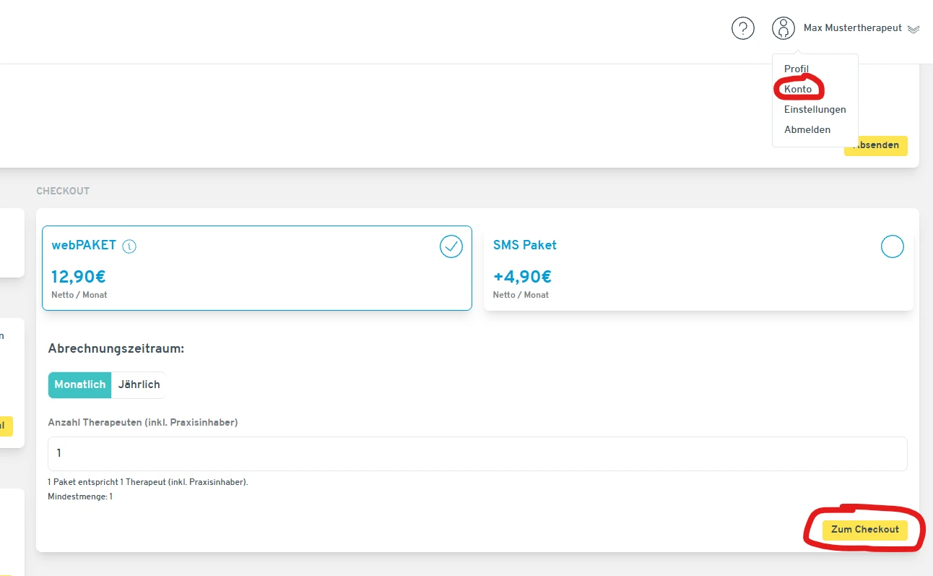The height and width of the screenshot is (576, 933).
Task: Click the help question mark icon
Action: tap(742, 28)
